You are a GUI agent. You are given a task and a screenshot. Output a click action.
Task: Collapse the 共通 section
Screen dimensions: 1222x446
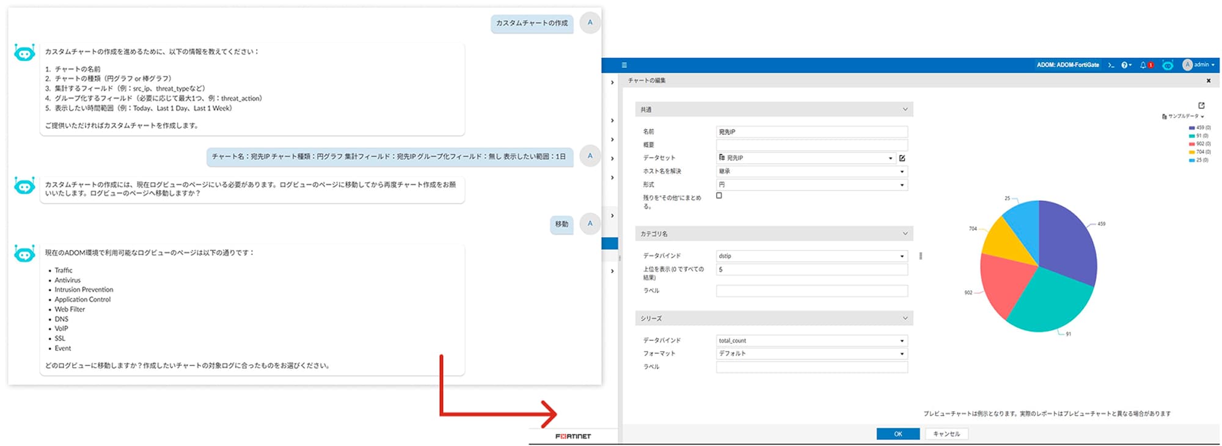click(905, 109)
